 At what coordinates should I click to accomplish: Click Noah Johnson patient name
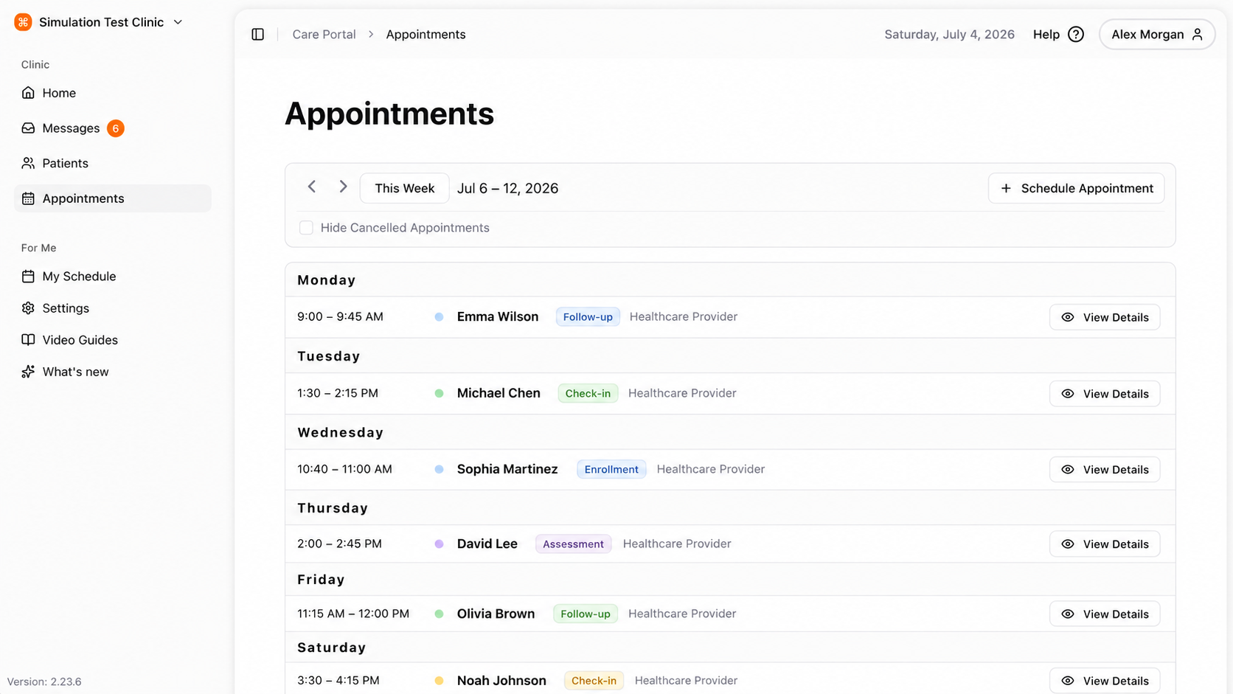[x=501, y=681]
